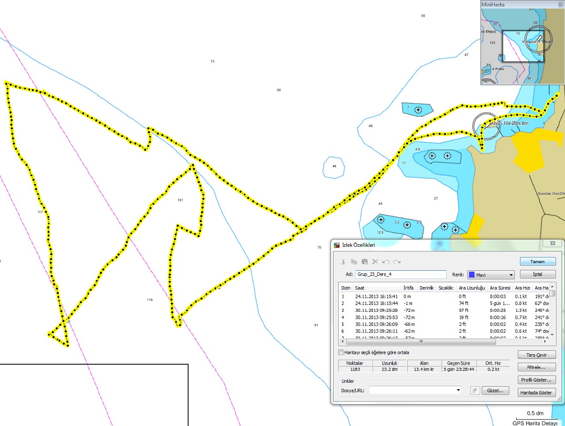Image resolution: width=565 pixels, height=426 pixels.
Task: Click the Cut scissors icon in İzlek Özellikleri
Action: (343, 262)
